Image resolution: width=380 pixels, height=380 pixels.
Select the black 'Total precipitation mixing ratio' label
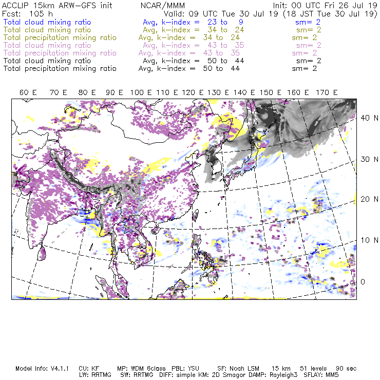click(60, 69)
